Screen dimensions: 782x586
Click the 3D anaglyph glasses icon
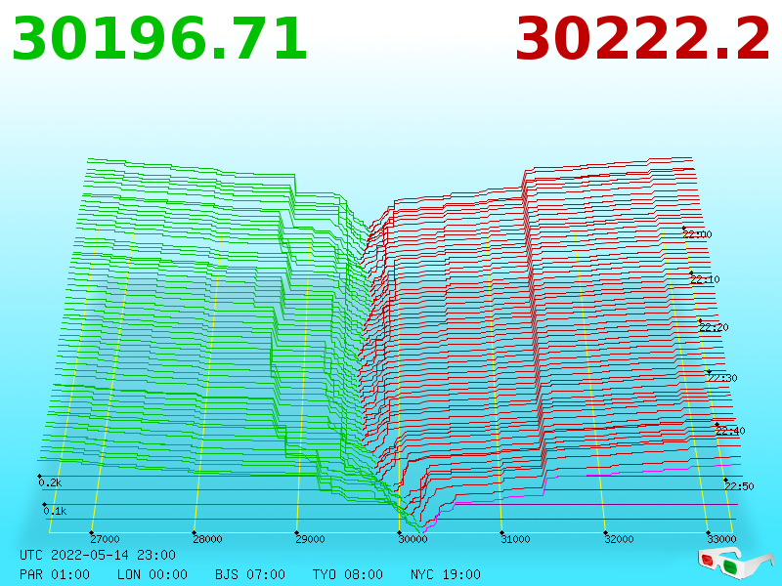coord(736,564)
